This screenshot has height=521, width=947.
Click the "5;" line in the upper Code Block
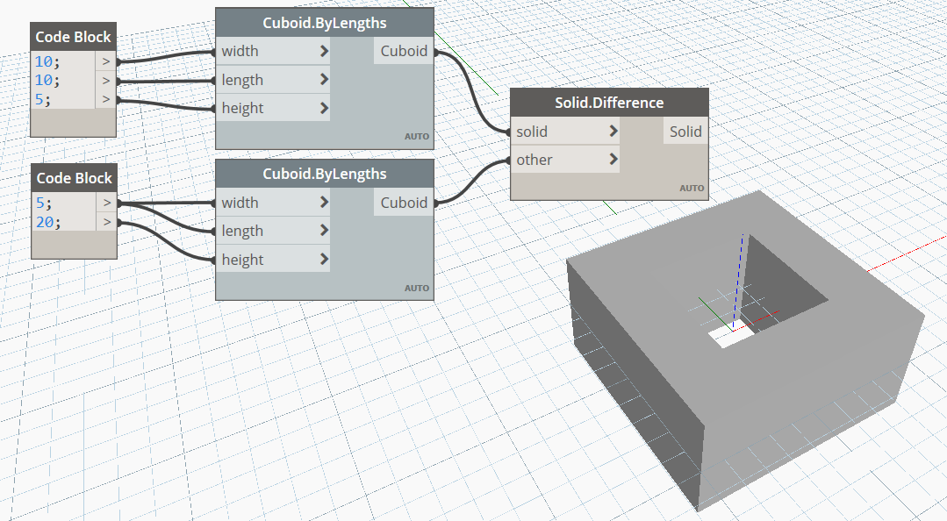43,99
